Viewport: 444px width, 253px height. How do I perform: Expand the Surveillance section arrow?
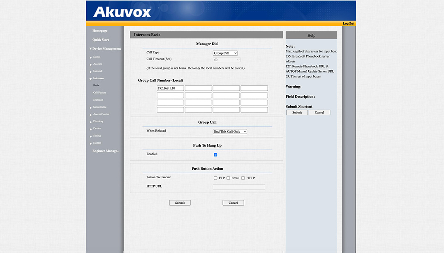(x=91, y=107)
